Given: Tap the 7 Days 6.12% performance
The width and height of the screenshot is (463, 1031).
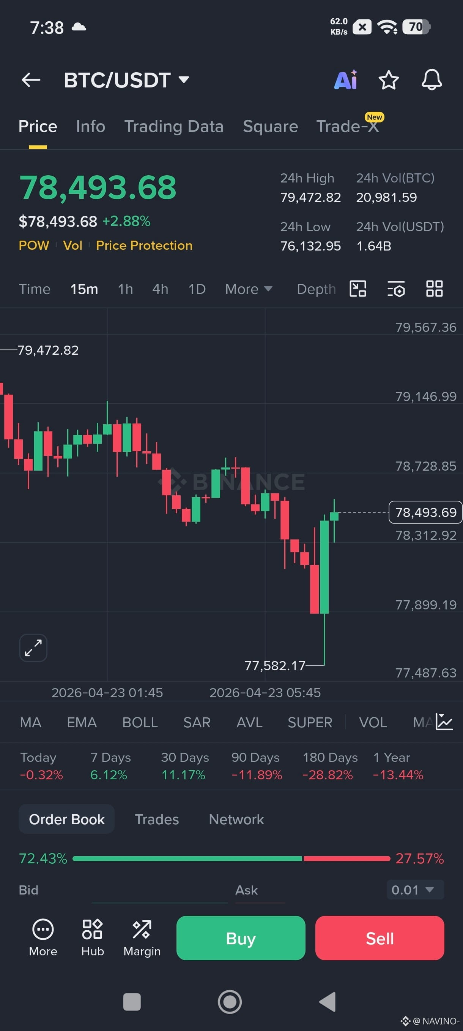Looking at the screenshot, I should pyautogui.click(x=110, y=766).
